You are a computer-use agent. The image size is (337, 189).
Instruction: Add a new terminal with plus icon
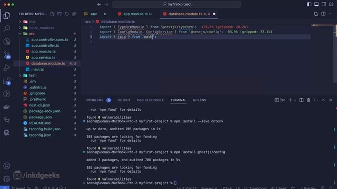290,100
